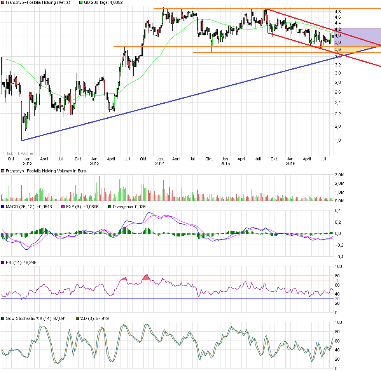The image size is (381, 372).
Task: Click the 'Jan. 2013' time axis label
Action: tap(94, 161)
